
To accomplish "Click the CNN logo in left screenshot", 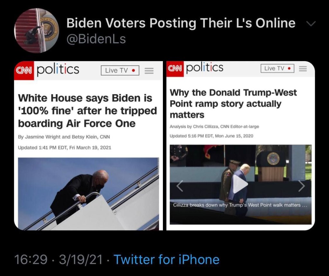I will click(x=24, y=71).
